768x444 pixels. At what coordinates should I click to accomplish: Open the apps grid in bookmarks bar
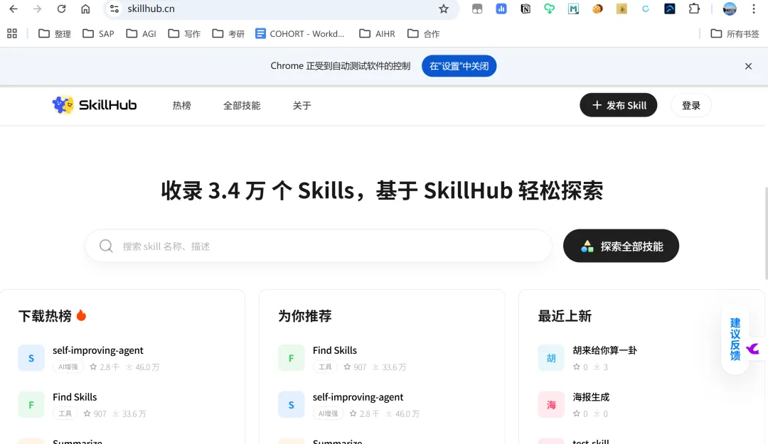[x=12, y=33]
